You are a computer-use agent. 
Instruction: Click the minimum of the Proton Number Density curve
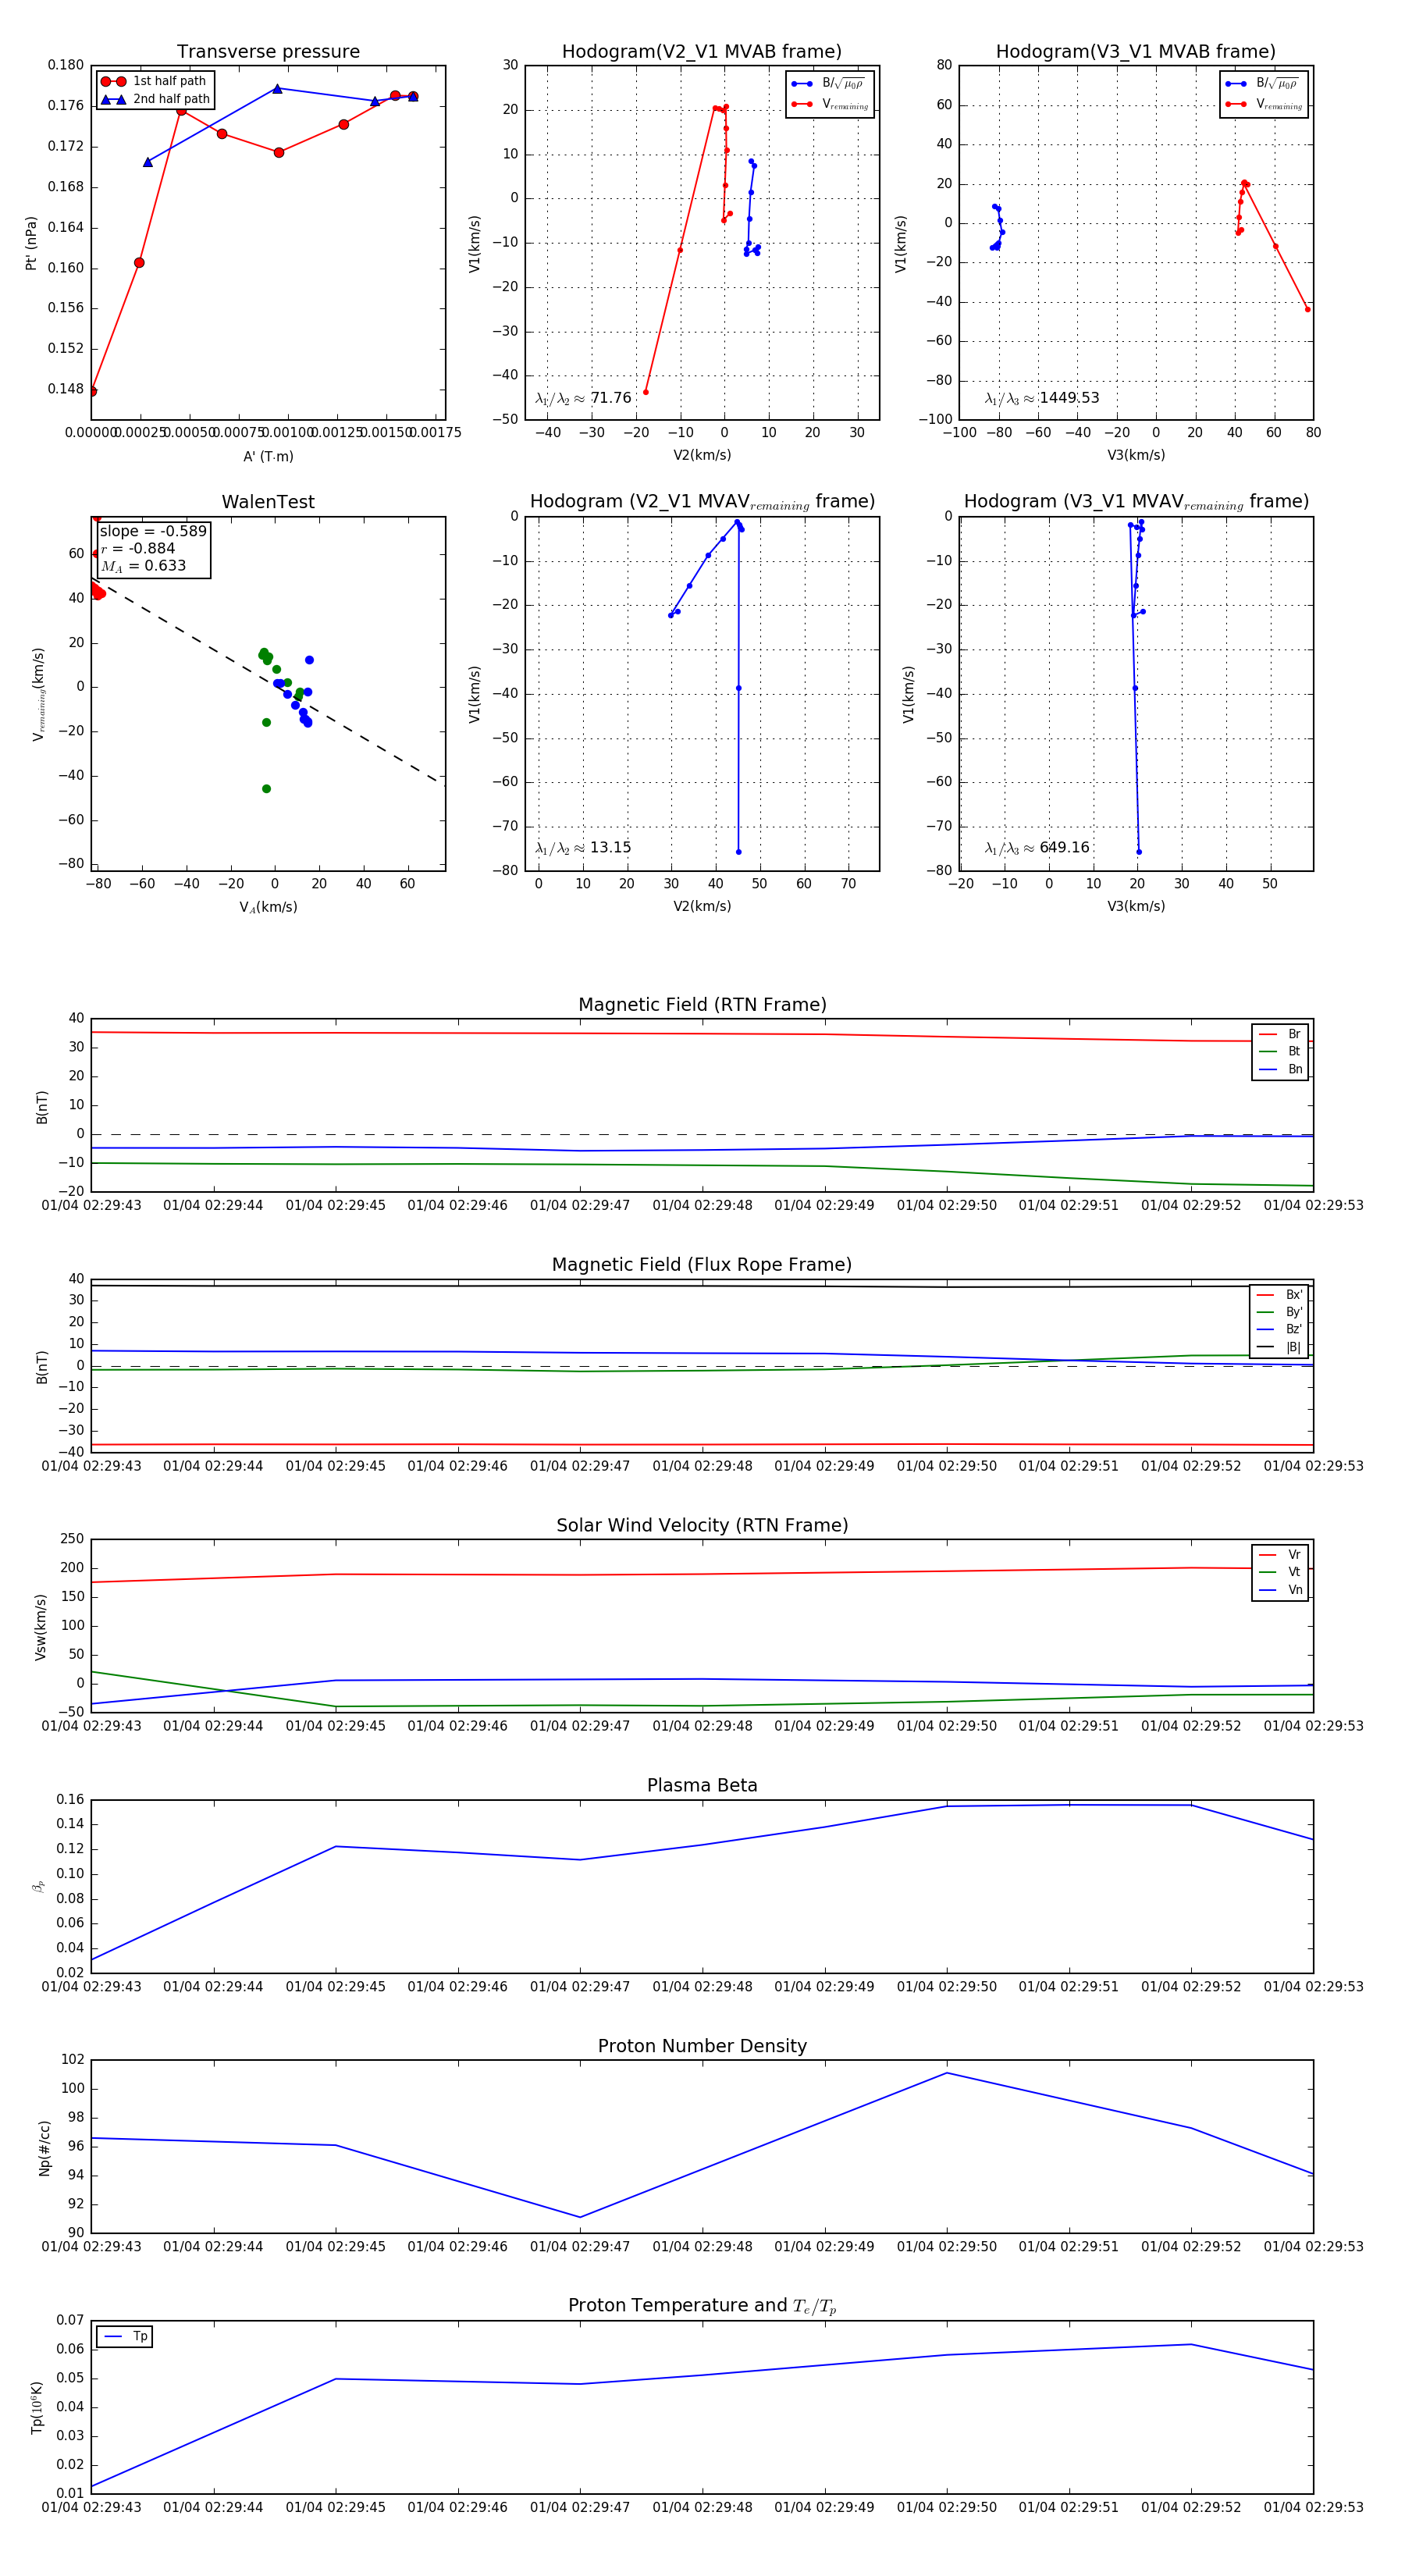(x=580, y=2217)
